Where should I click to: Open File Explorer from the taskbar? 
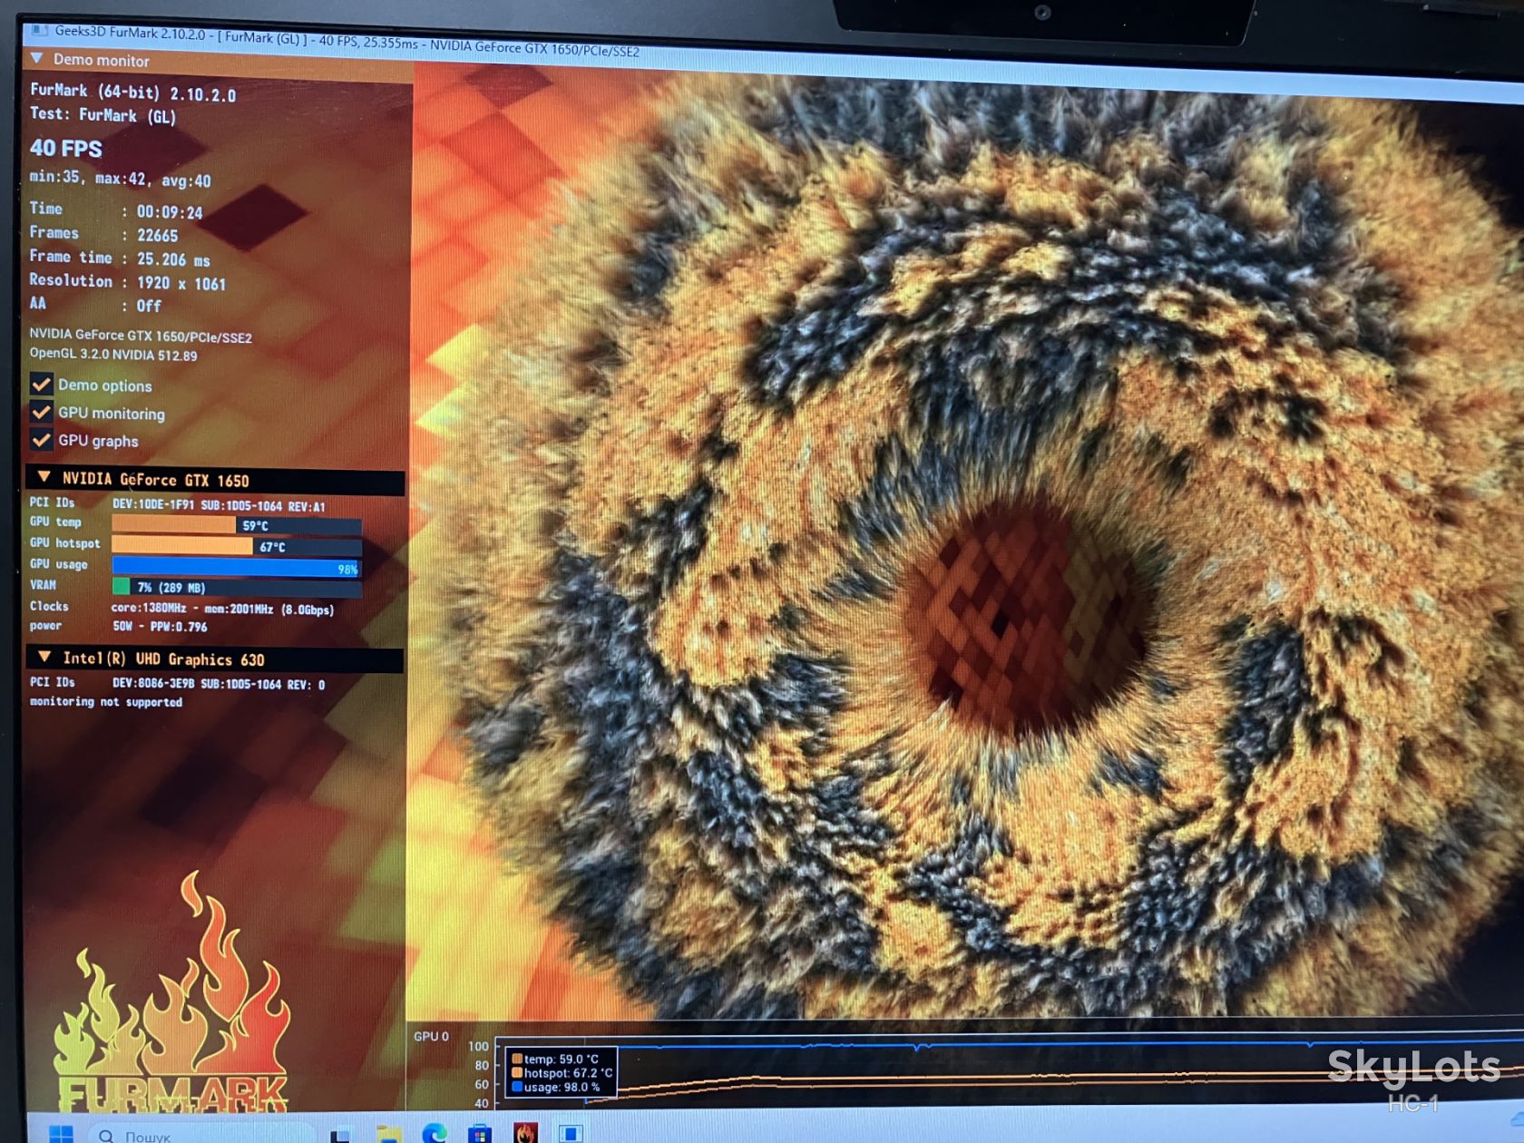click(388, 1134)
